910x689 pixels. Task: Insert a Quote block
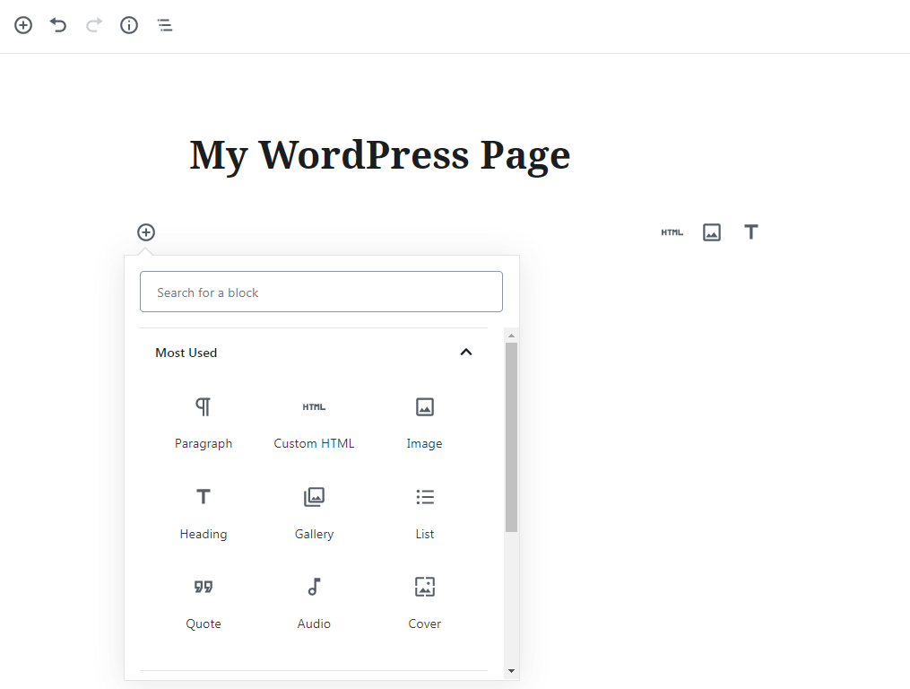(x=204, y=604)
